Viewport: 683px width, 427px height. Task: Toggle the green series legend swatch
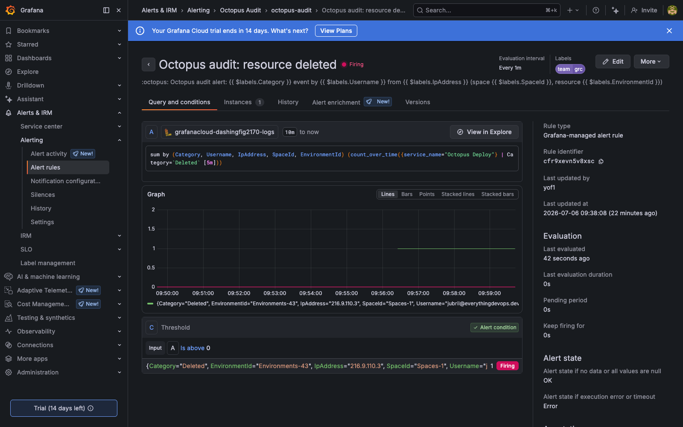(x=150, y=304)
